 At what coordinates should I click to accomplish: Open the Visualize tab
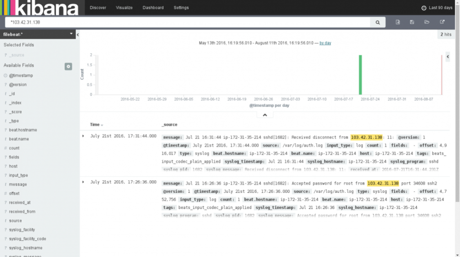tap(124, 8)
